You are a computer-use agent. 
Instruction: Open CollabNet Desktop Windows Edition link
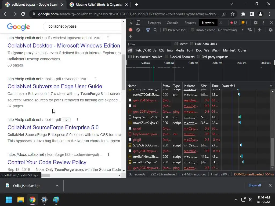64,46
